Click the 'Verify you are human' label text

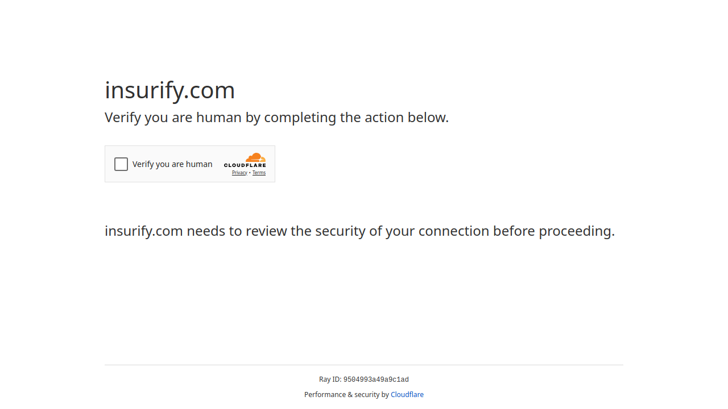pyautogui.click(x=172, y=164)
